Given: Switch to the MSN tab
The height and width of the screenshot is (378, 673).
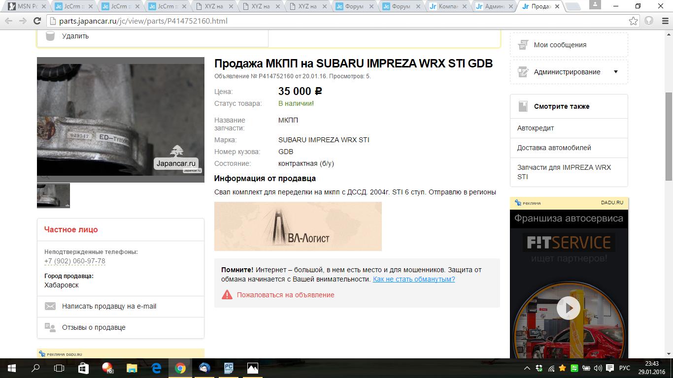Looking at the screenshot, I should 26,6.
